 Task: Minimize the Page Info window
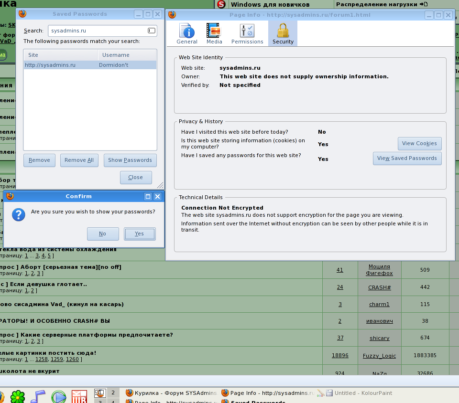coord(429,15)
